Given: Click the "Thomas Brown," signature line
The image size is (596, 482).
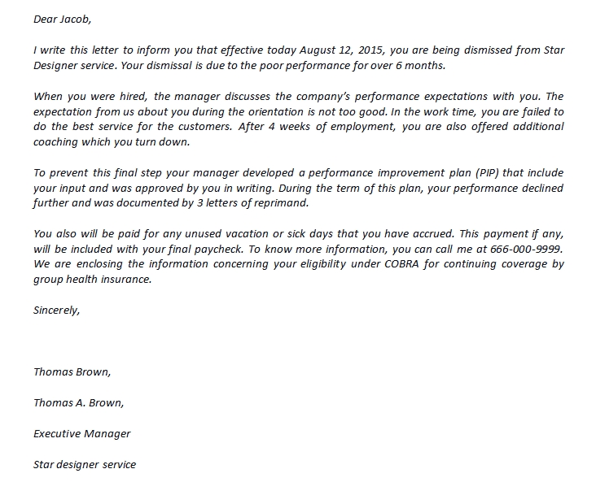Looking at the screenshot, I should 72,371.
